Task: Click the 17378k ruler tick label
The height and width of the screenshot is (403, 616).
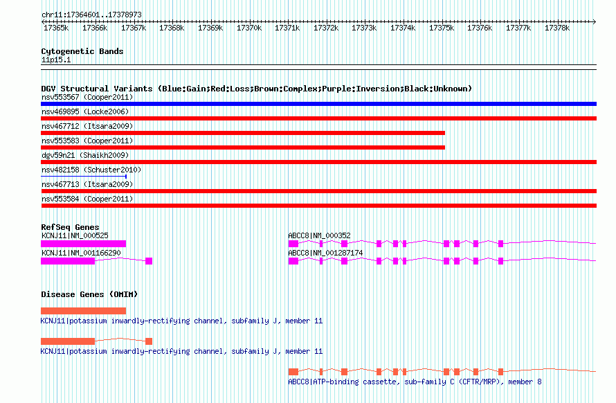Action: pos(557,28)
